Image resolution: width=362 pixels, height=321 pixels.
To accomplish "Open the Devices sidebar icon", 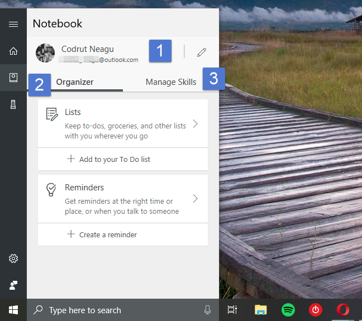I will [x=13, y=104].
